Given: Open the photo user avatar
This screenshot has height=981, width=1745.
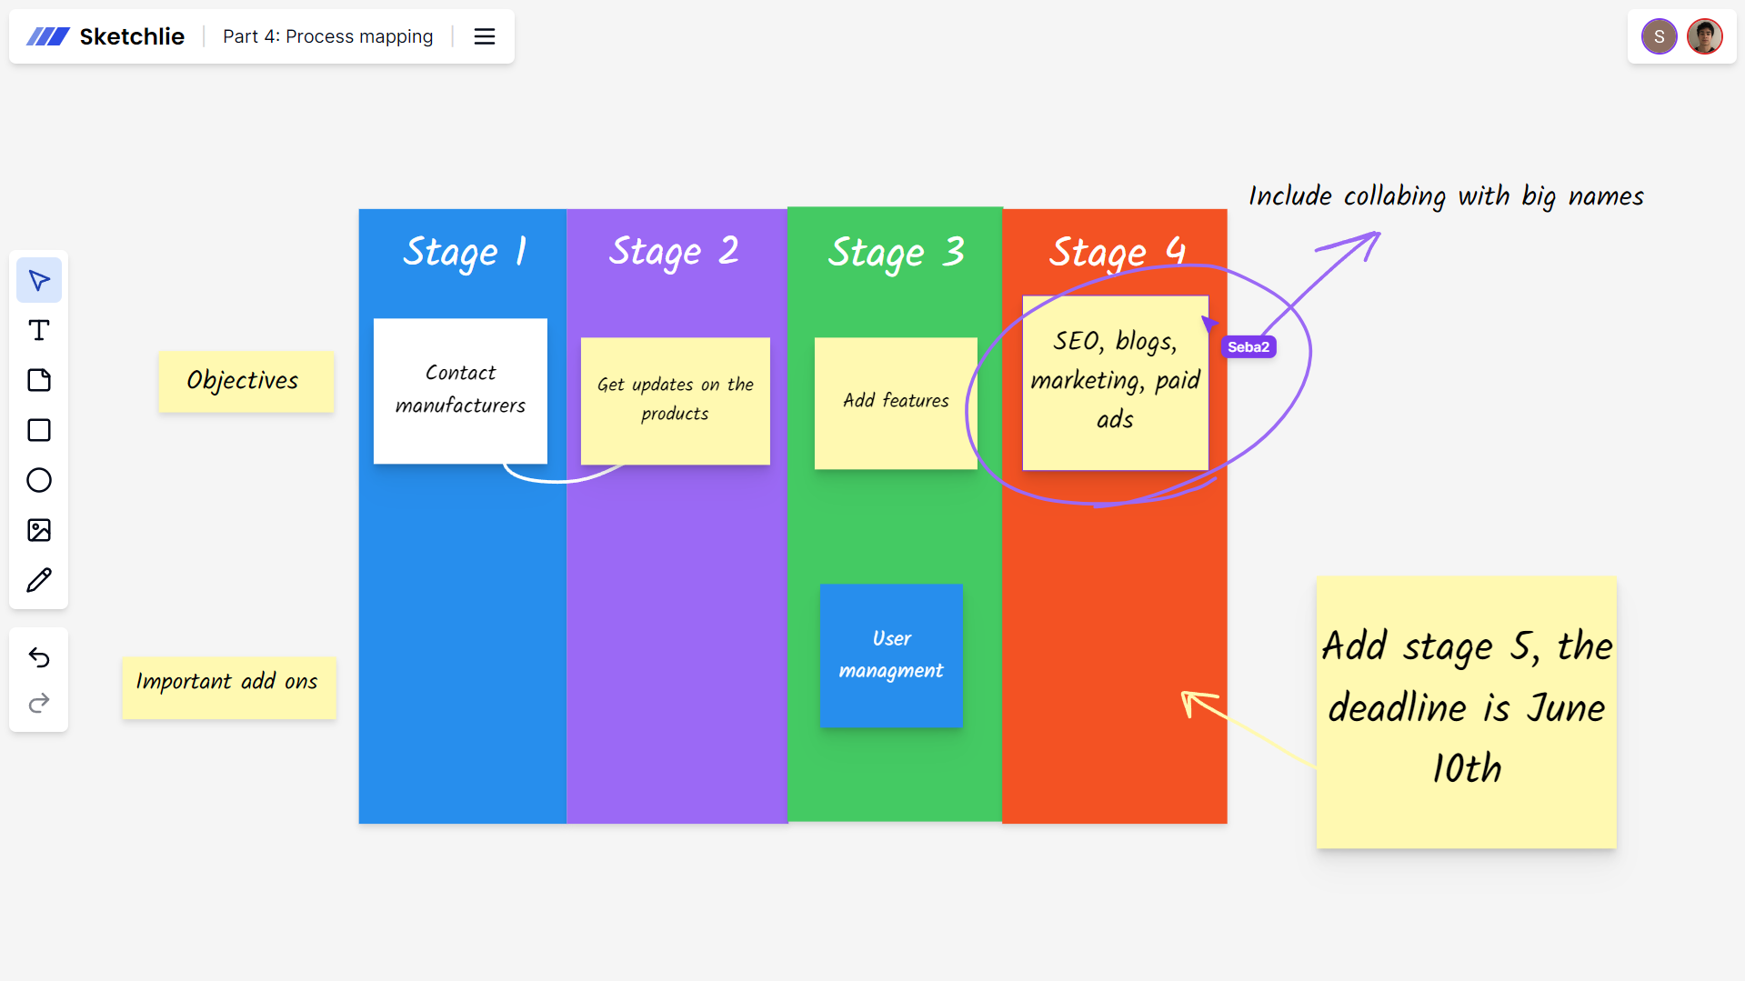Looking at the screenshot, I should click(x=1704, y=36).
